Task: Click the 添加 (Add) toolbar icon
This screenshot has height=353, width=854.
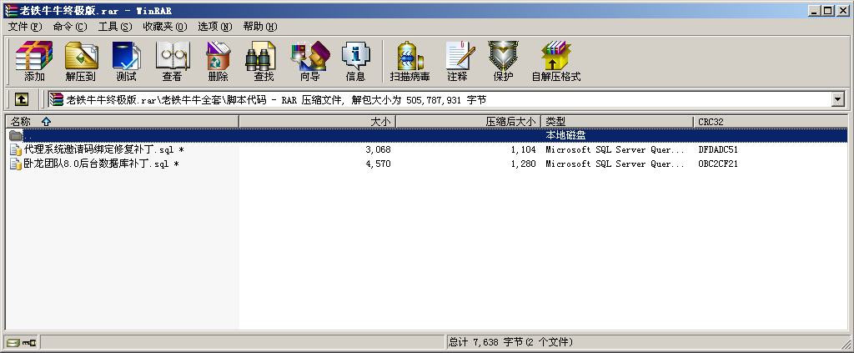Action: point(34,61)
